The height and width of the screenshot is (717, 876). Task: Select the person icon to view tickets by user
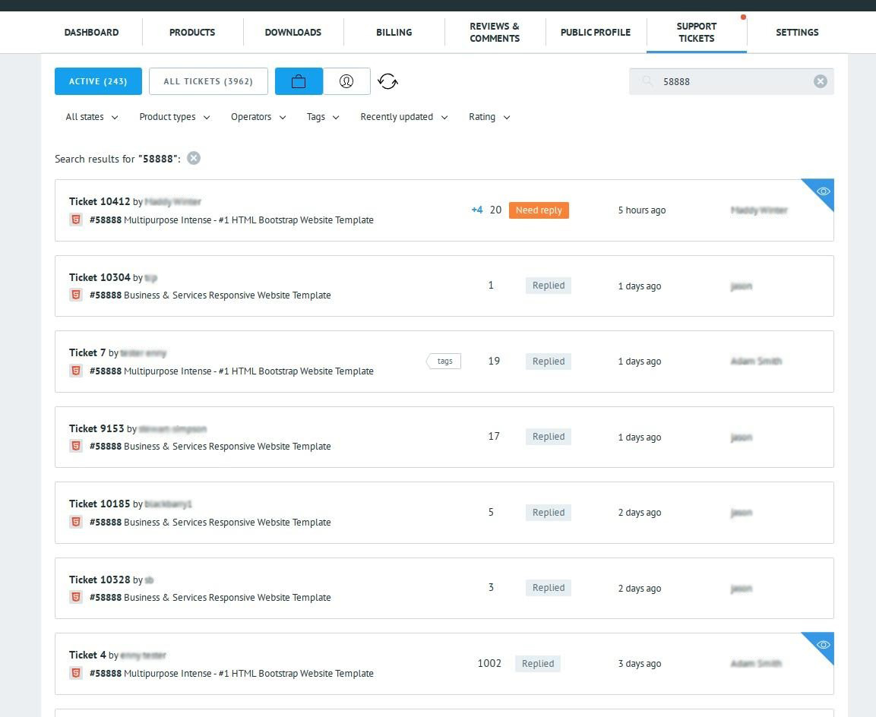point(346,81)
